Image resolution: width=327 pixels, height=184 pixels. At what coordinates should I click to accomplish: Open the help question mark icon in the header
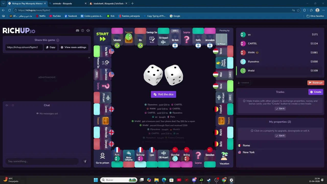pyautogui.click(x=83, y=30)
